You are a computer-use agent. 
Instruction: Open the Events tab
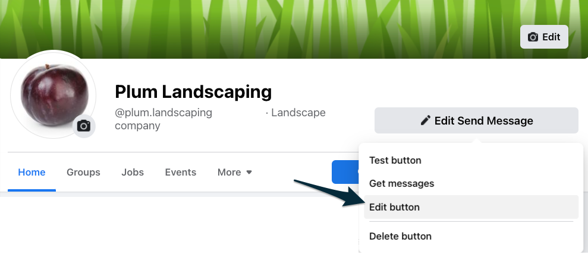[180, 173]
